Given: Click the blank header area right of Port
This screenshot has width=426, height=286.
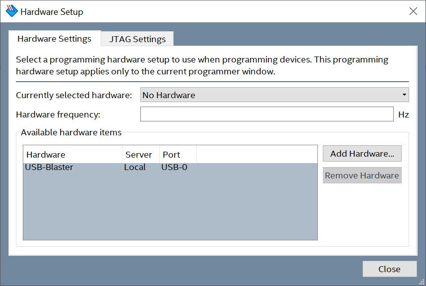Looking at the screenshot, I should click(256, 155).
